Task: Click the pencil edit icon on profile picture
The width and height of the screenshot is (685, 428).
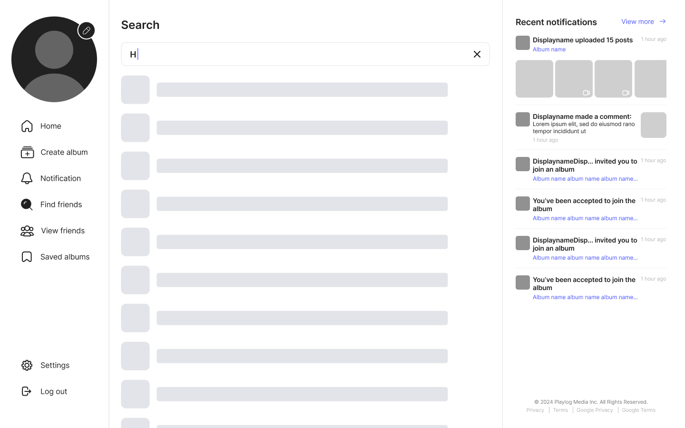Action: [x=86, y=30]
